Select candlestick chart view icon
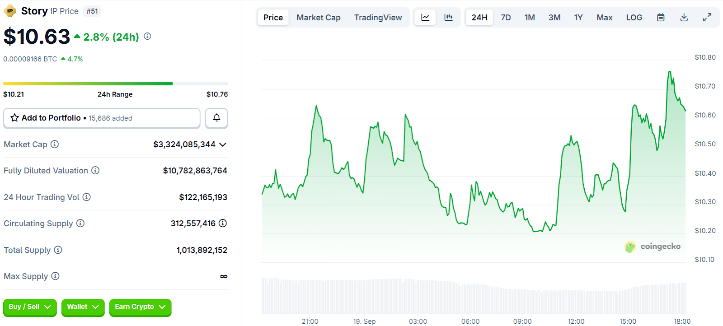723x326 pixels. (x=448, y=18)
